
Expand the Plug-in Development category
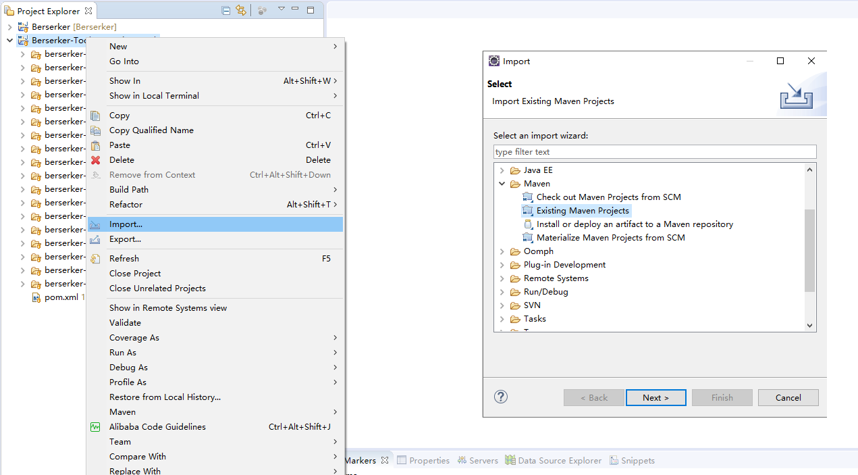tap(502, 265)
